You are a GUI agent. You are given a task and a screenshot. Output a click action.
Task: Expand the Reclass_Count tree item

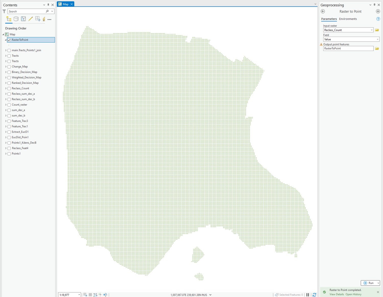pos(6,88)
